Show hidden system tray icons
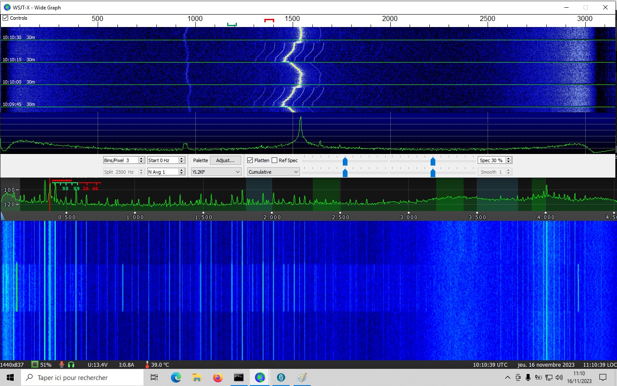Image resolution: width=617 pixels, height=386 pixels. pyautogui.click(x=508, y=377)
